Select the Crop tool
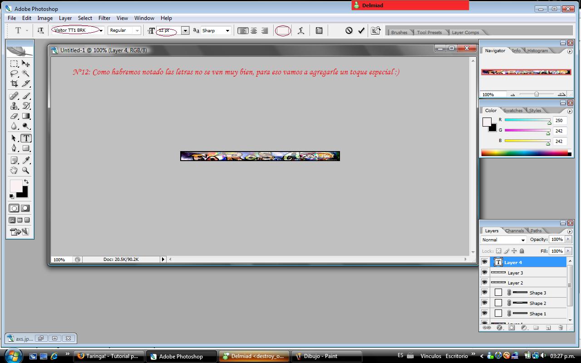Image resolution: width=581 pixels, height=363 pixels. 14,83
